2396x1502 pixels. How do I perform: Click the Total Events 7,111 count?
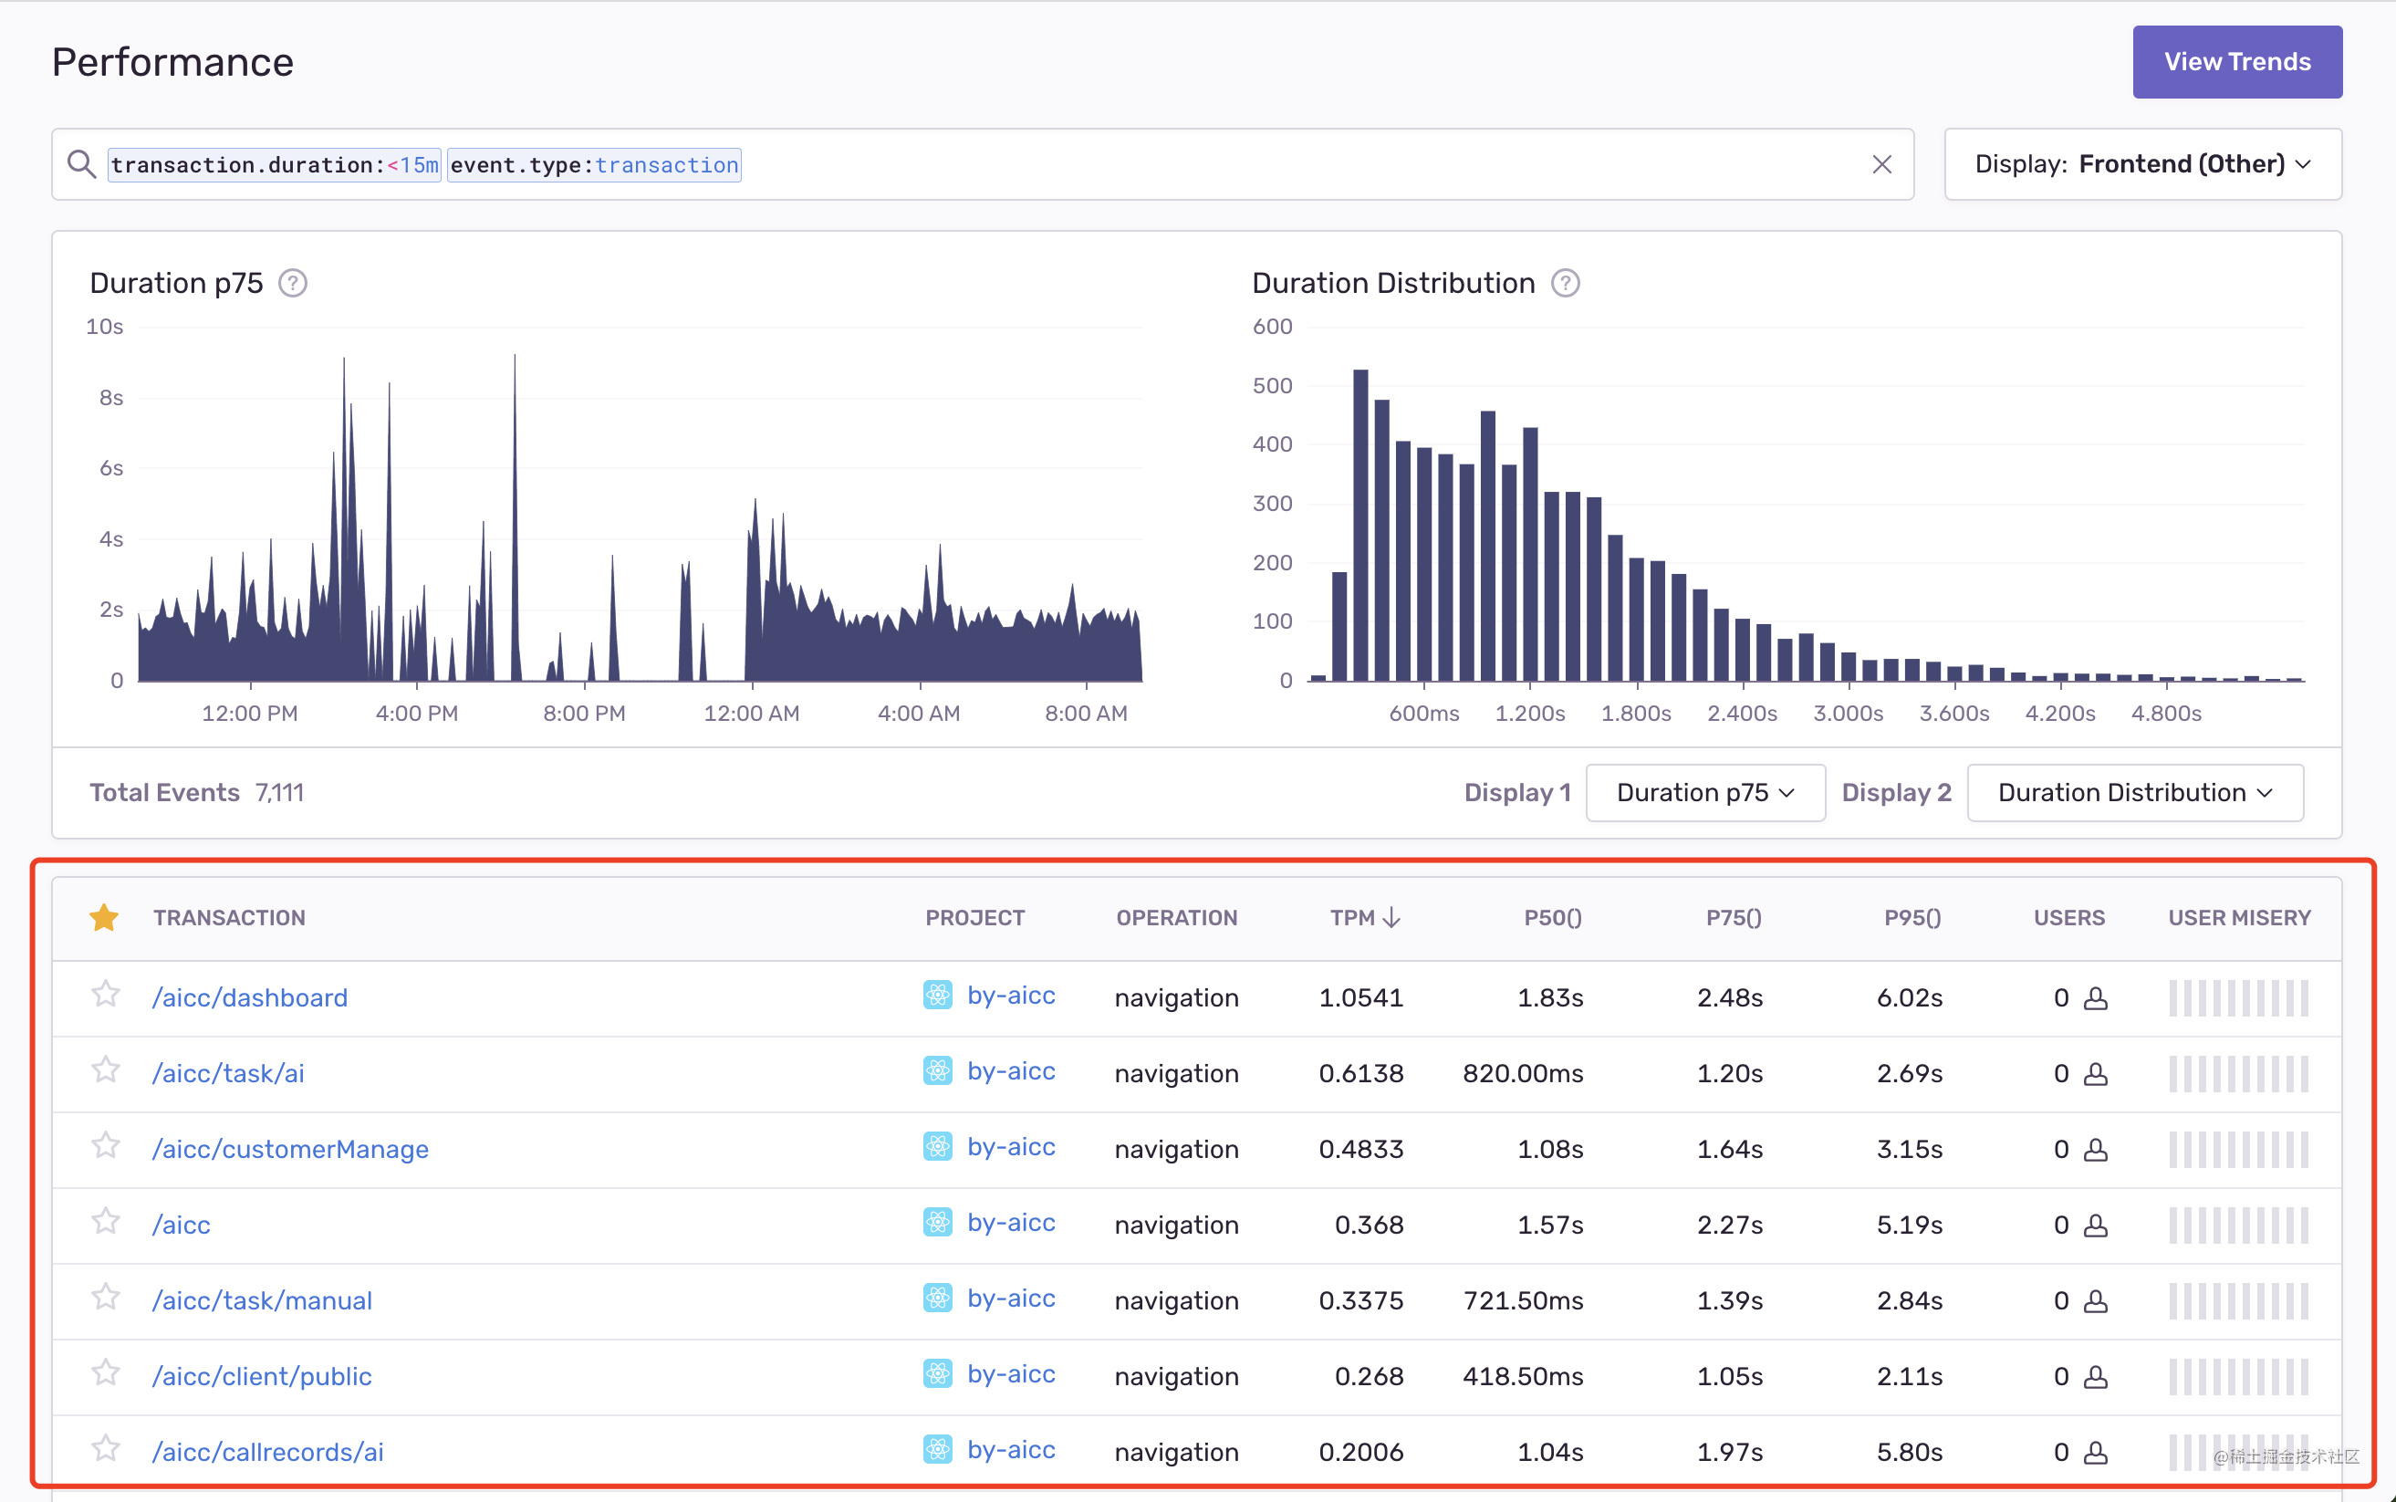279,793
